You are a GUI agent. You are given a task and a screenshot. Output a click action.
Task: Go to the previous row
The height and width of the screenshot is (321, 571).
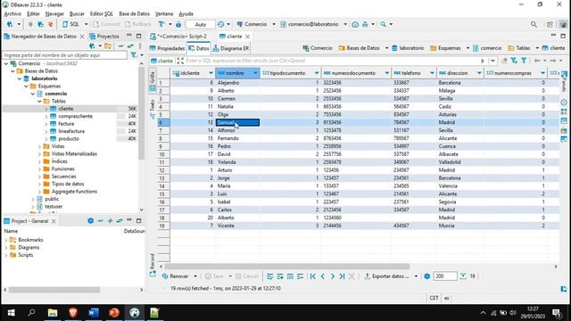pyautogui.click(x=323, y=276)
